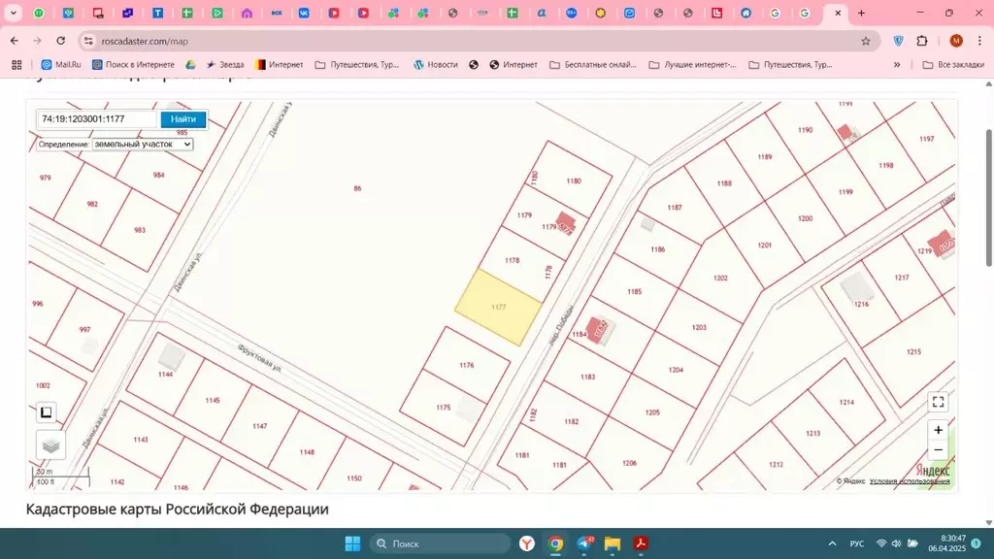Open the Wi-Fi network settings icon

[x=881, y=543]
